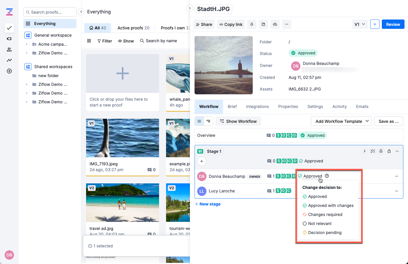Open the Brief tab

point(232,107)
